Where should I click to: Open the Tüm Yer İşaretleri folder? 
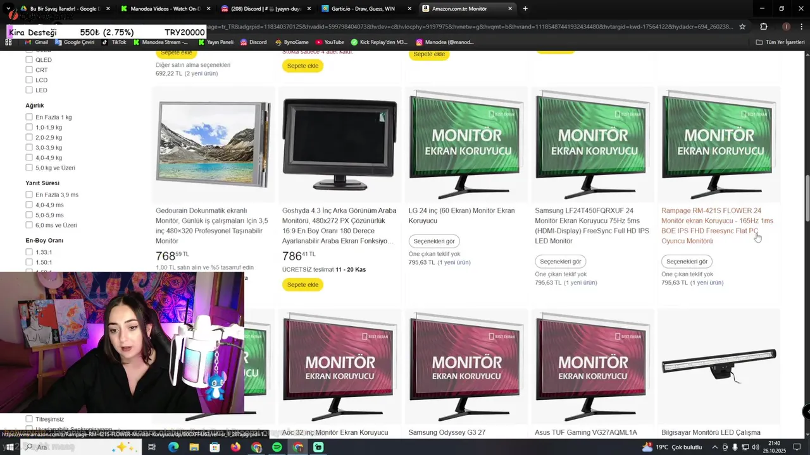coord(780,42)
